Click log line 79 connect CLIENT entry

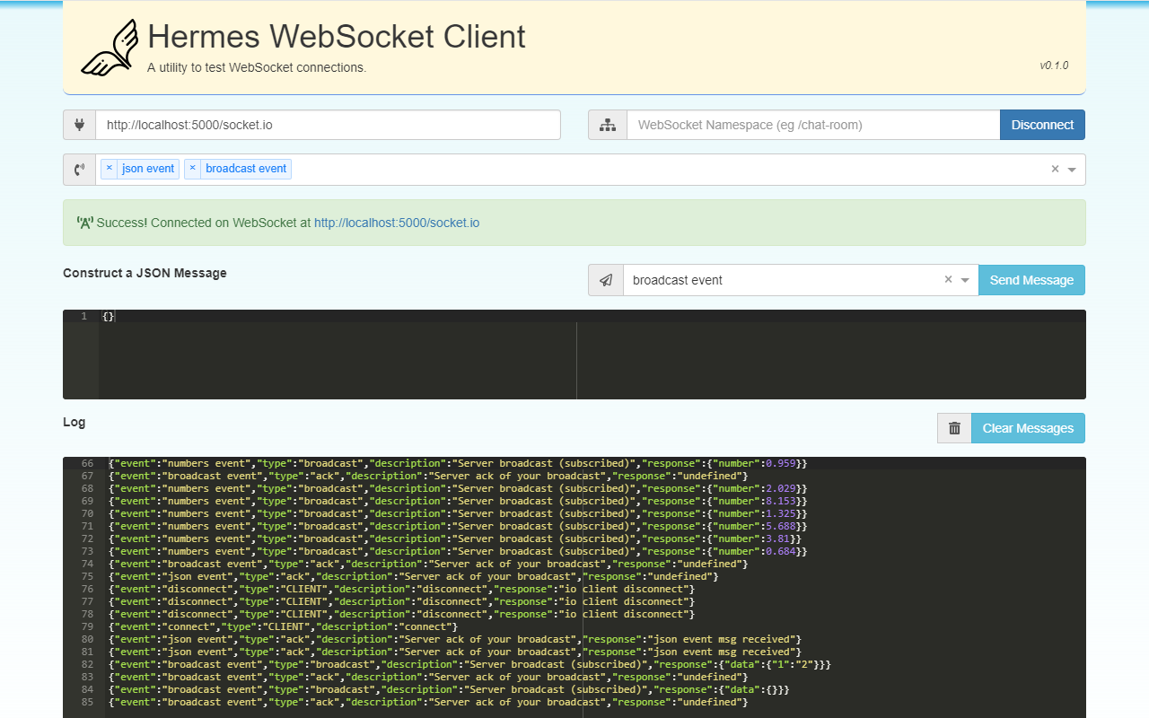coord(283,626)
